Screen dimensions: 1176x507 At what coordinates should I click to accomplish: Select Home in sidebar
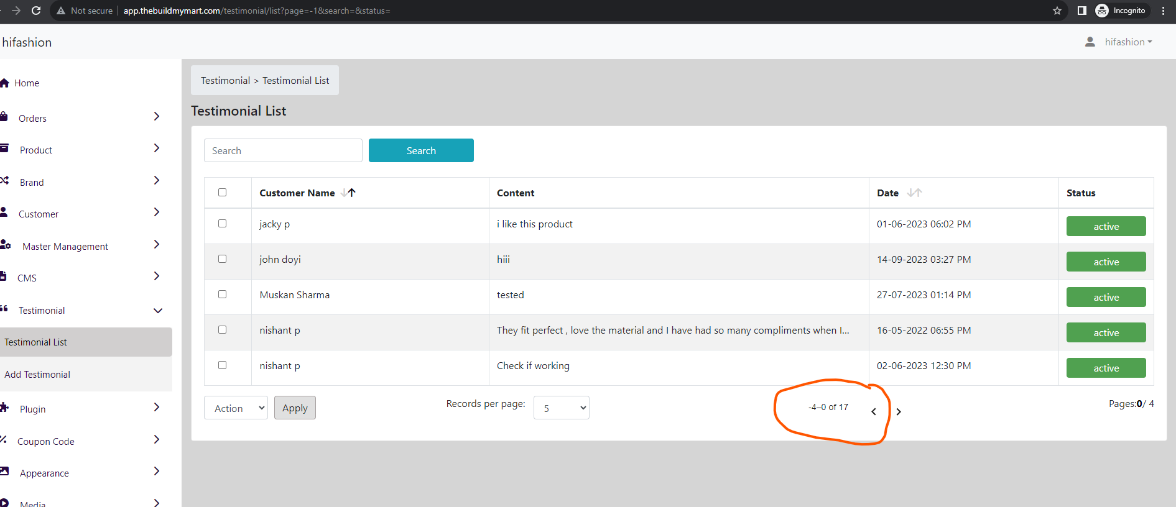(x=27, y=83)
